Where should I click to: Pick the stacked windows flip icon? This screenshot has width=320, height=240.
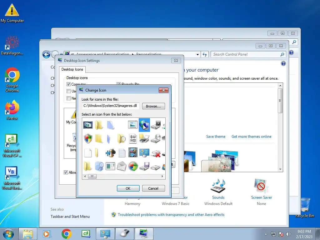click(x=88, y=125)
